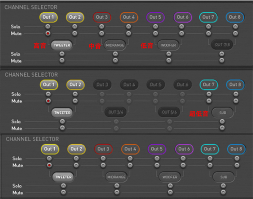Solo Out 7 in the middle panel
Image resolution: width=253 pixels, height=199 pixels.
click(209, 94)
